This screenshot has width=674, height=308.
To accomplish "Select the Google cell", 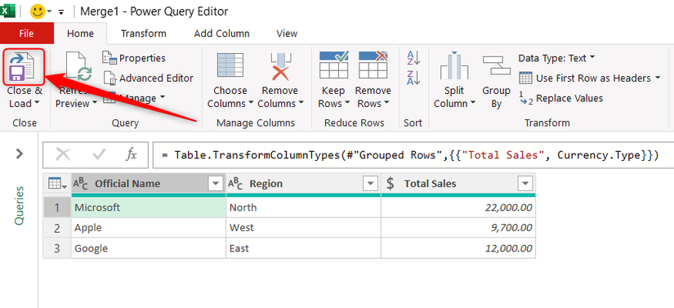I will click(x=149, y=248).
